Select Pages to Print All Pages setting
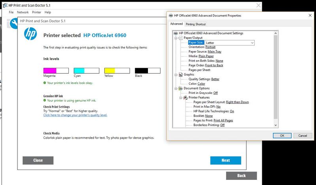The image size is (316, 185). (x=213, y=120)
